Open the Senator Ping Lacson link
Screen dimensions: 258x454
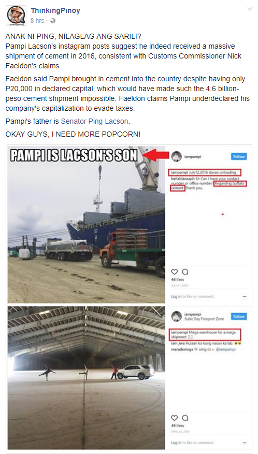(94, 121)
